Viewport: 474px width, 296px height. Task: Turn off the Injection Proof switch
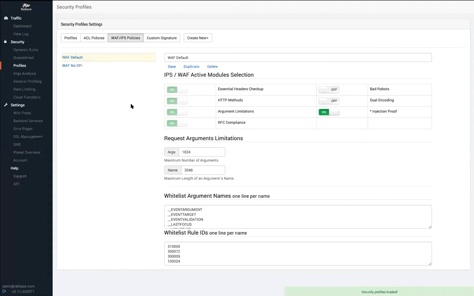click(329, 112)
